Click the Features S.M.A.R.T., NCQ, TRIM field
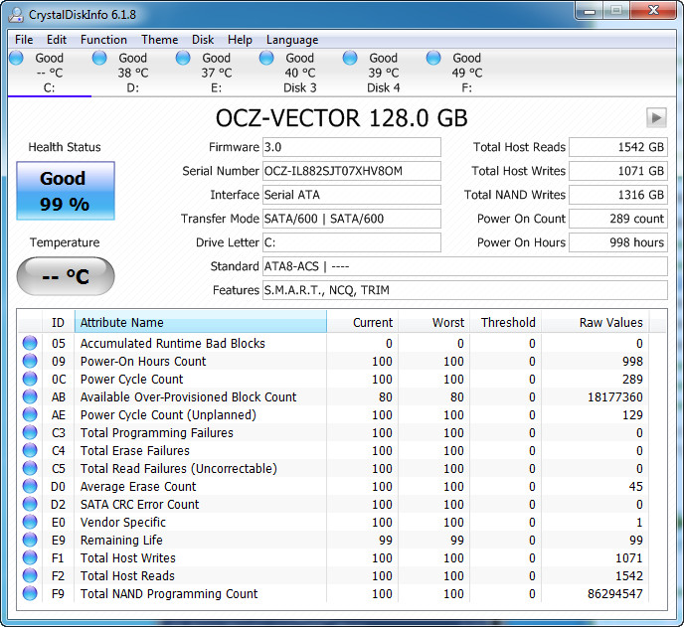 (x=465, y=290)
